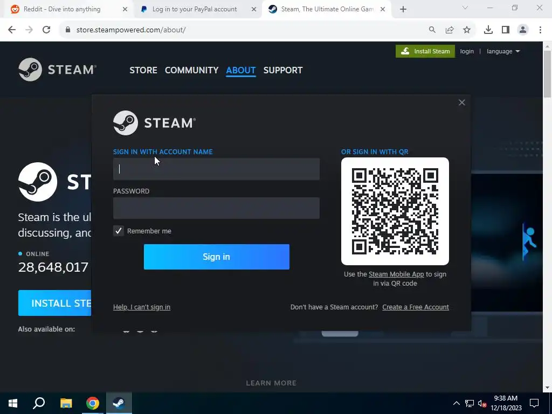Open the STORE menu
Screen dimensions: 552x414
pos(143,70)
